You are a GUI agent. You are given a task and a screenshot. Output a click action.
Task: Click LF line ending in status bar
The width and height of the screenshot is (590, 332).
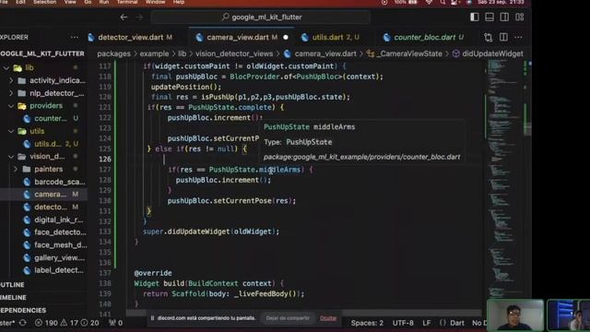coord(427,323)
